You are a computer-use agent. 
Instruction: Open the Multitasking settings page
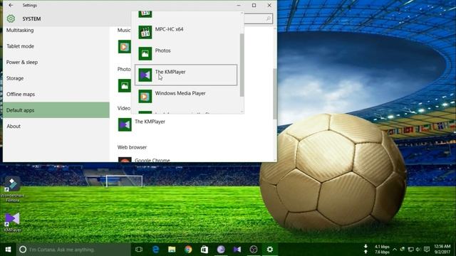[20, 30]
